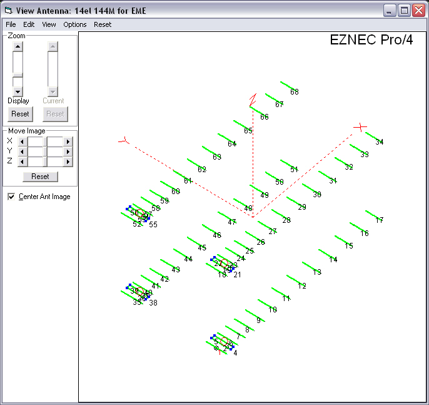The image size is (429, 405).
Task: Click the X move left arrow
Action: pos(22,142)
